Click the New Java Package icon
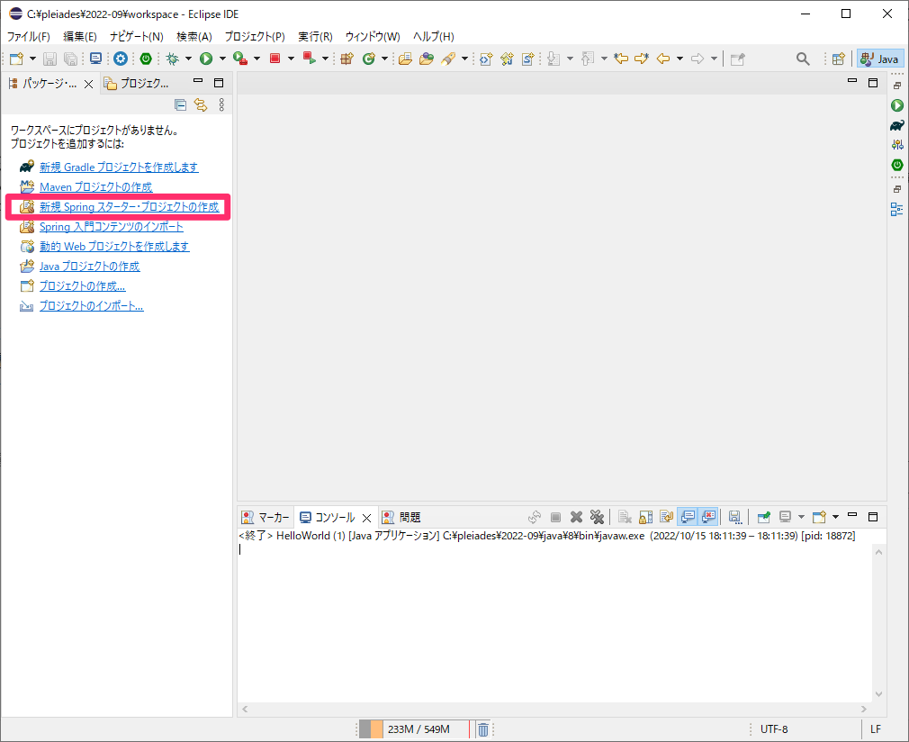This screenshot has height=742, width=909. (346, 59)
